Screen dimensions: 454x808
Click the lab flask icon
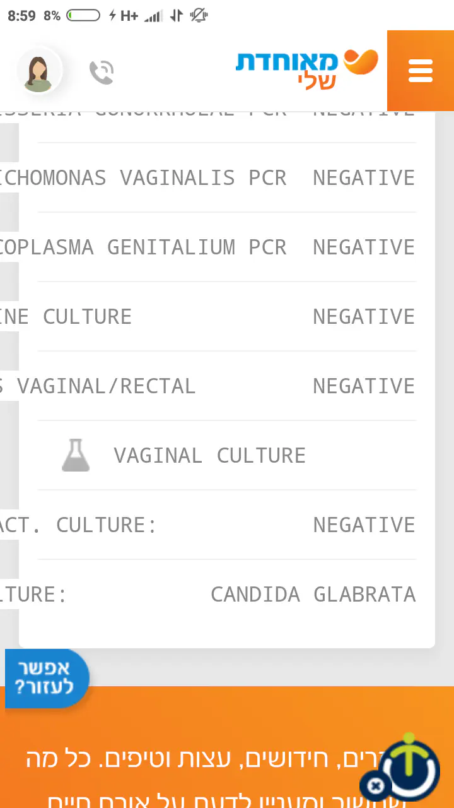click(76, 456)
